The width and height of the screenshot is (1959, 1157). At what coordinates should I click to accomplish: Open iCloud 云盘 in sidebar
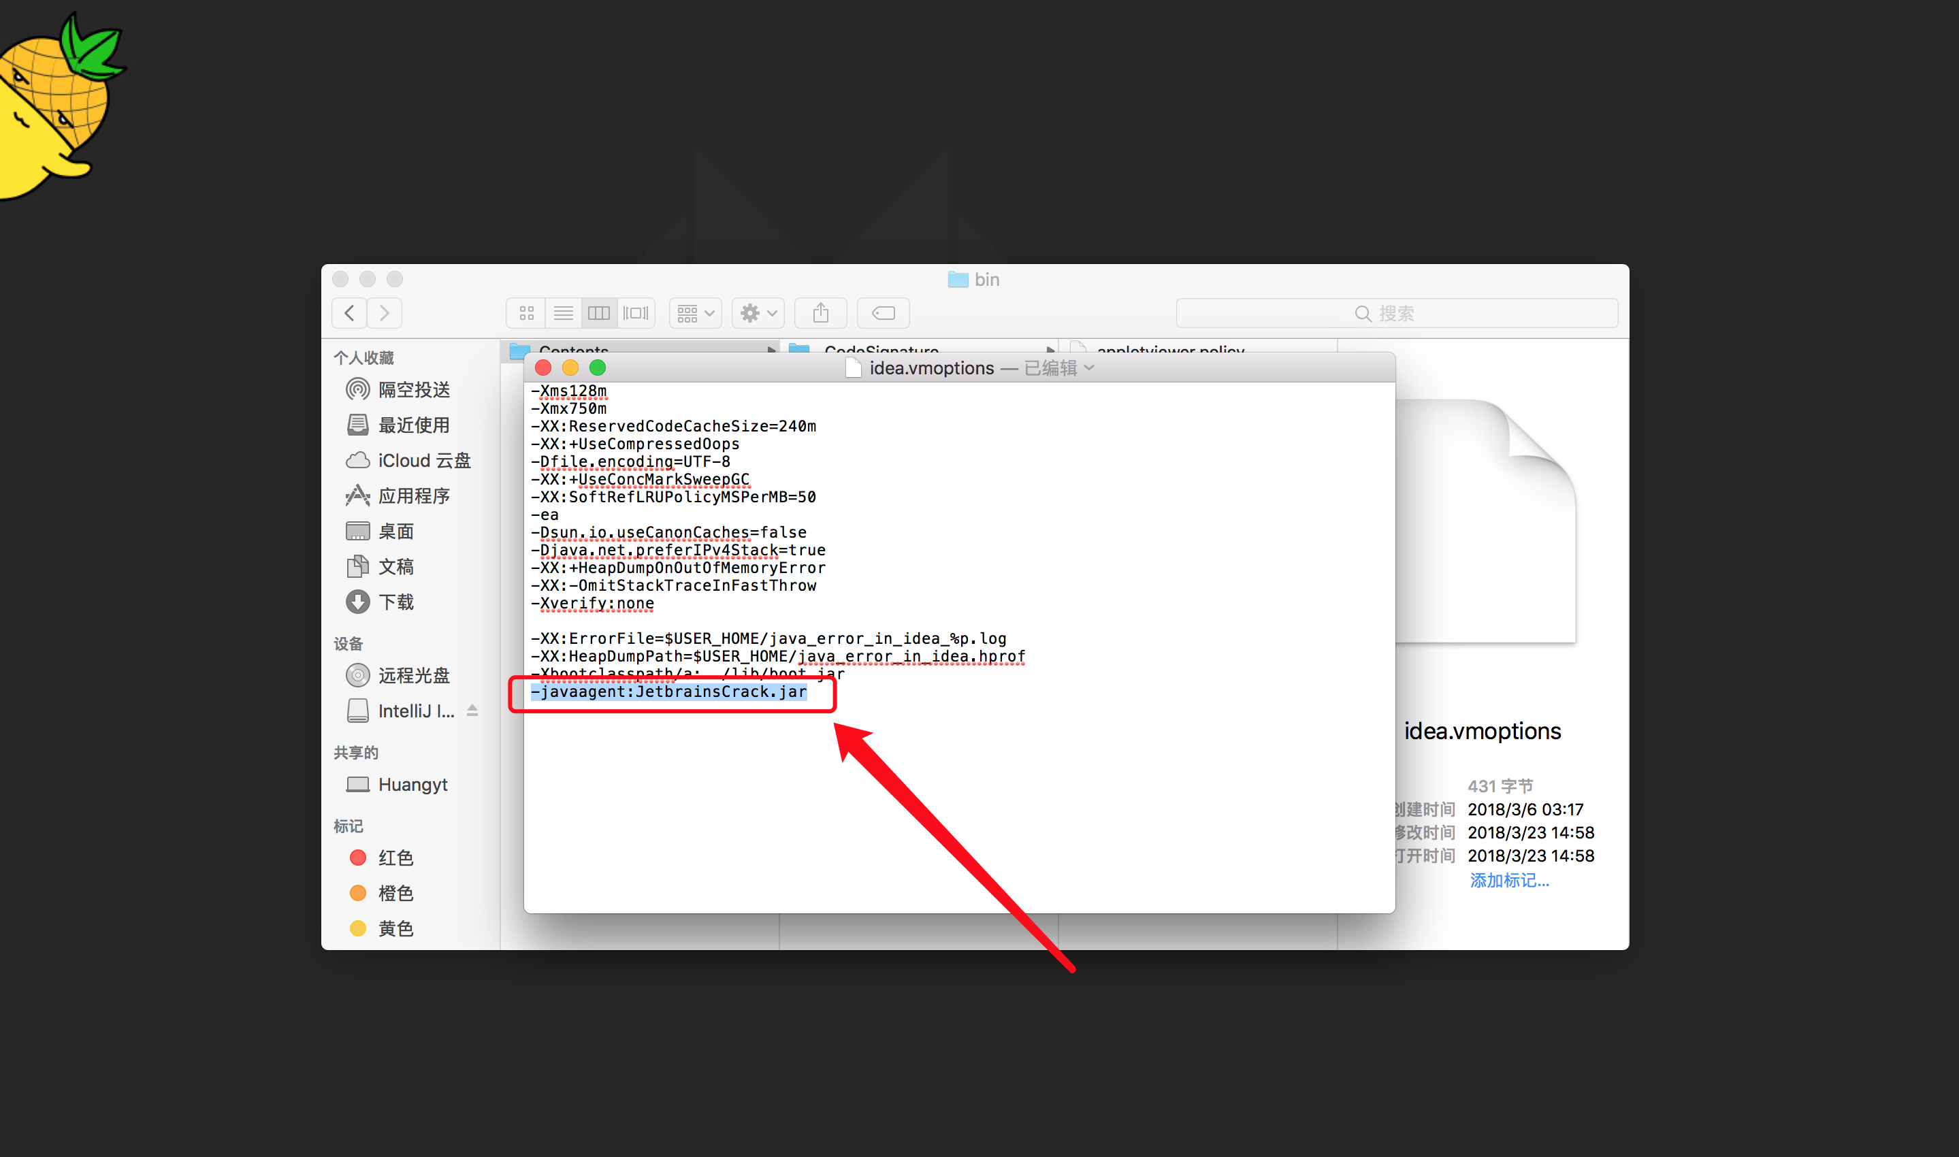pyautogui.click(x=412, y=460)
